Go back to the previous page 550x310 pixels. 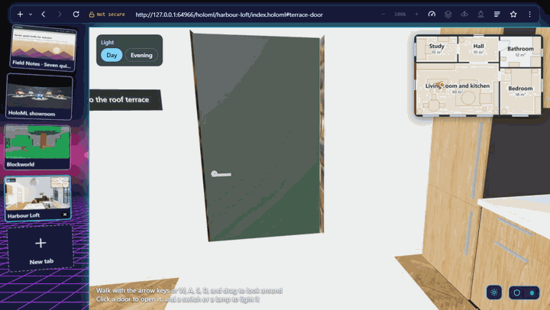coord(44,15)
